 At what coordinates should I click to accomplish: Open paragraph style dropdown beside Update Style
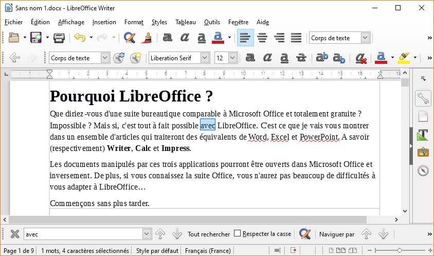pyautogui.click(x=105, y=58)
